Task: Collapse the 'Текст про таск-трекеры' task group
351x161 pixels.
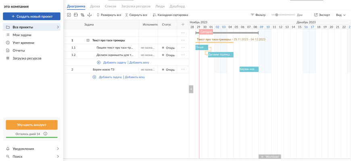Action: pyautogui.click(x=88, y=40)
